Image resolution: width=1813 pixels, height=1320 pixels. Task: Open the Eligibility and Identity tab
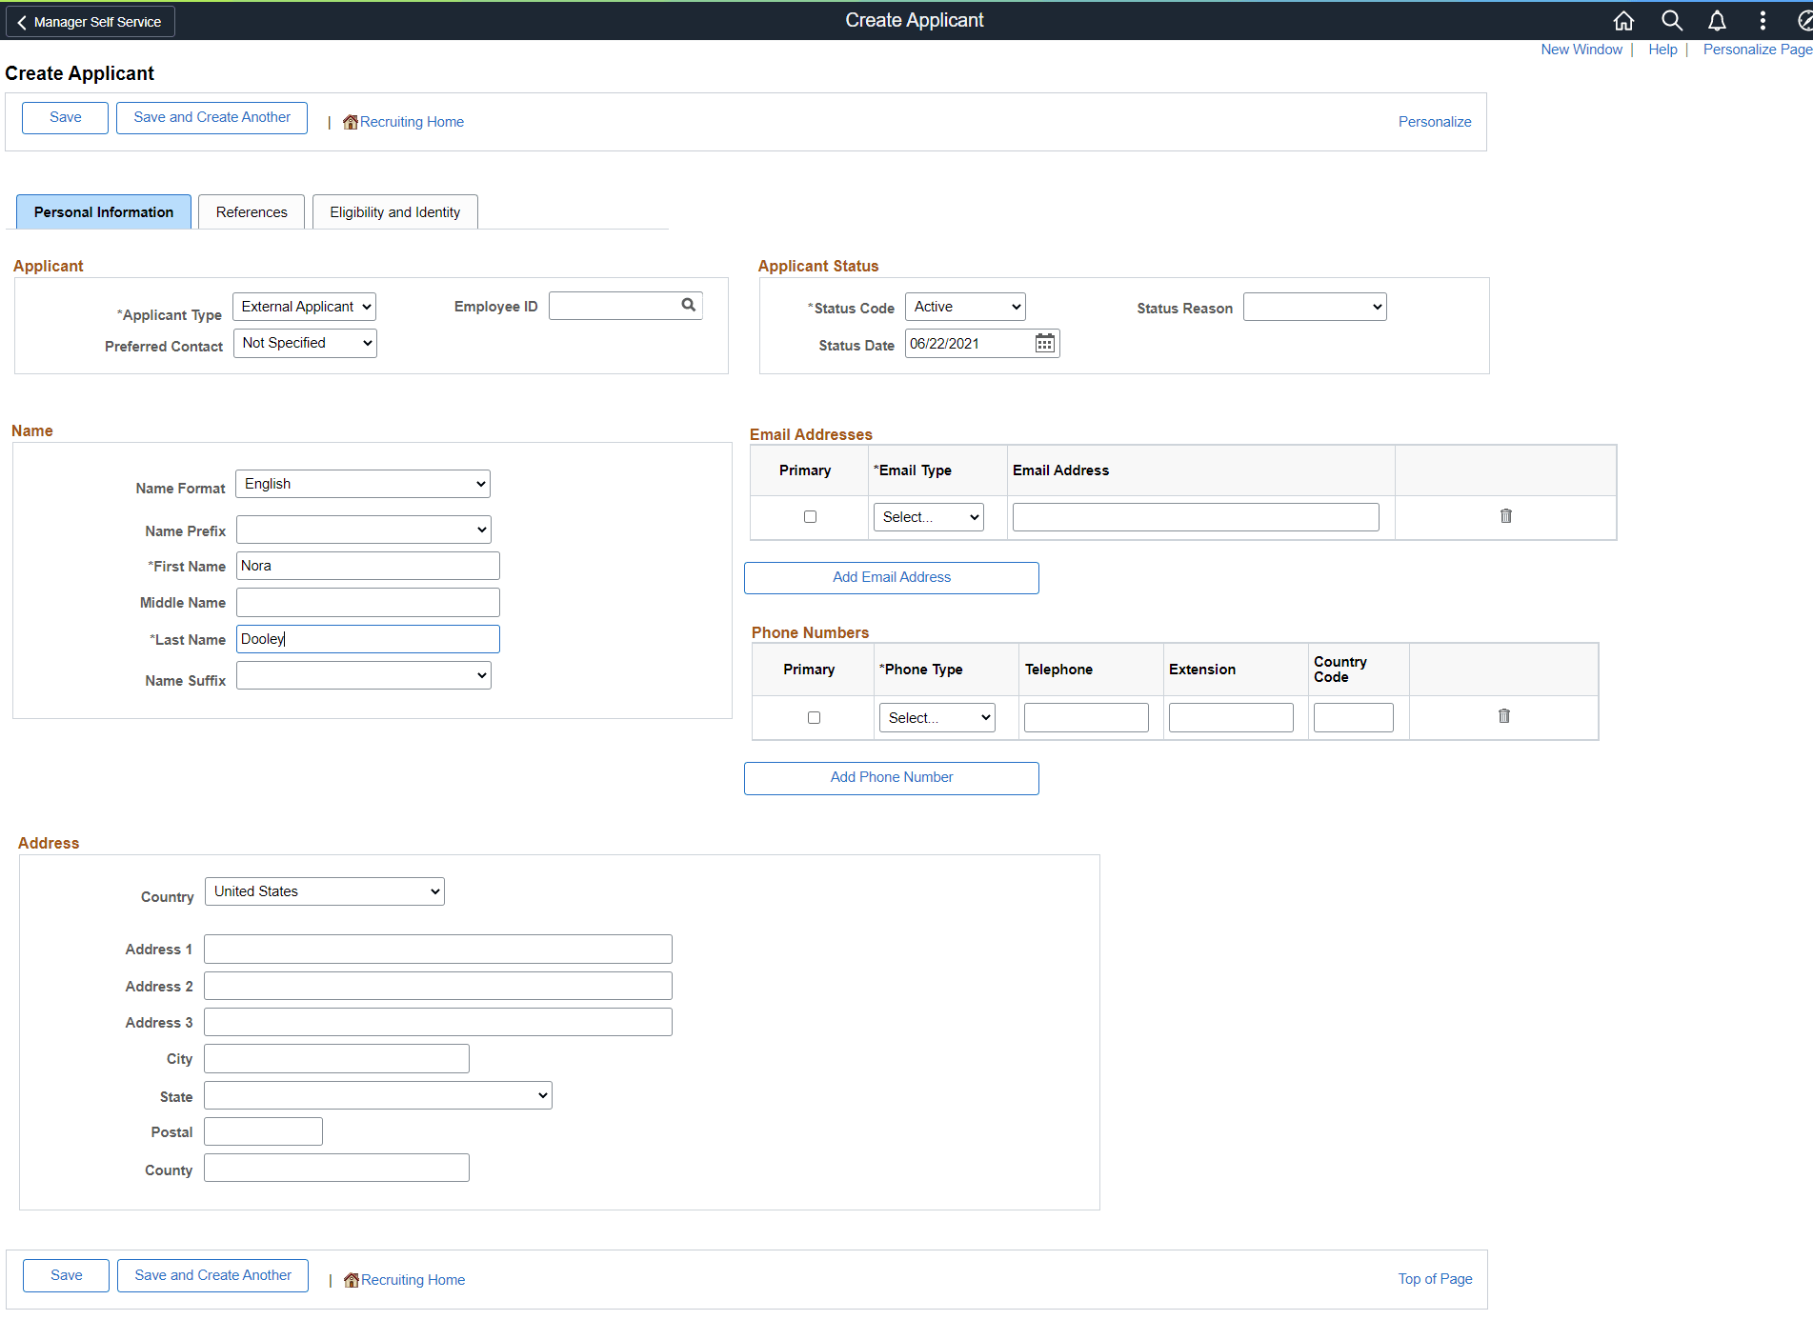click(394, 211)
